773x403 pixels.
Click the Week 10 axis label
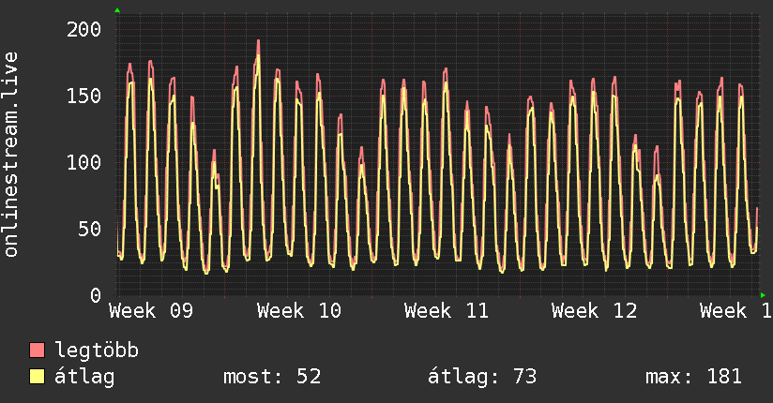298,311
